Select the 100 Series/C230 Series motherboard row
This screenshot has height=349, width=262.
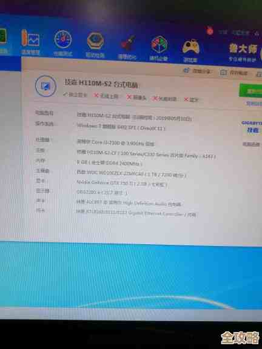click(x=146, y=154)
